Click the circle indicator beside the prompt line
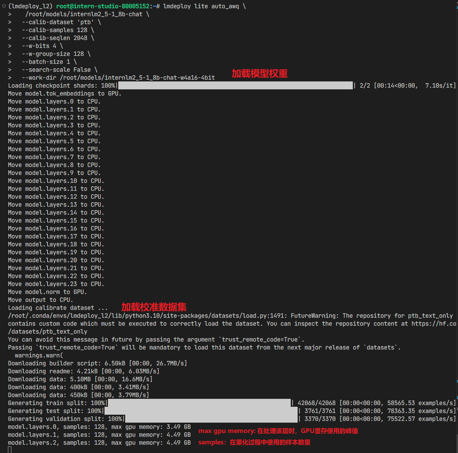The height and width of the screenshot is (453, 458). (3, 6)
